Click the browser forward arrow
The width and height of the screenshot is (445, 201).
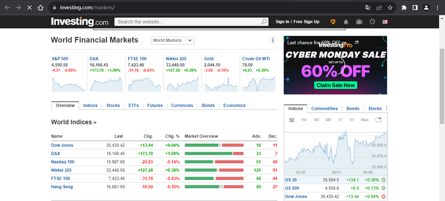click(x=18, y=8)
